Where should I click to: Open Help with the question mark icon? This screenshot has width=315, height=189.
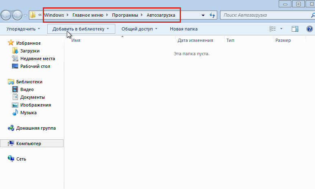pyautogui.click(x=310, y=29)
